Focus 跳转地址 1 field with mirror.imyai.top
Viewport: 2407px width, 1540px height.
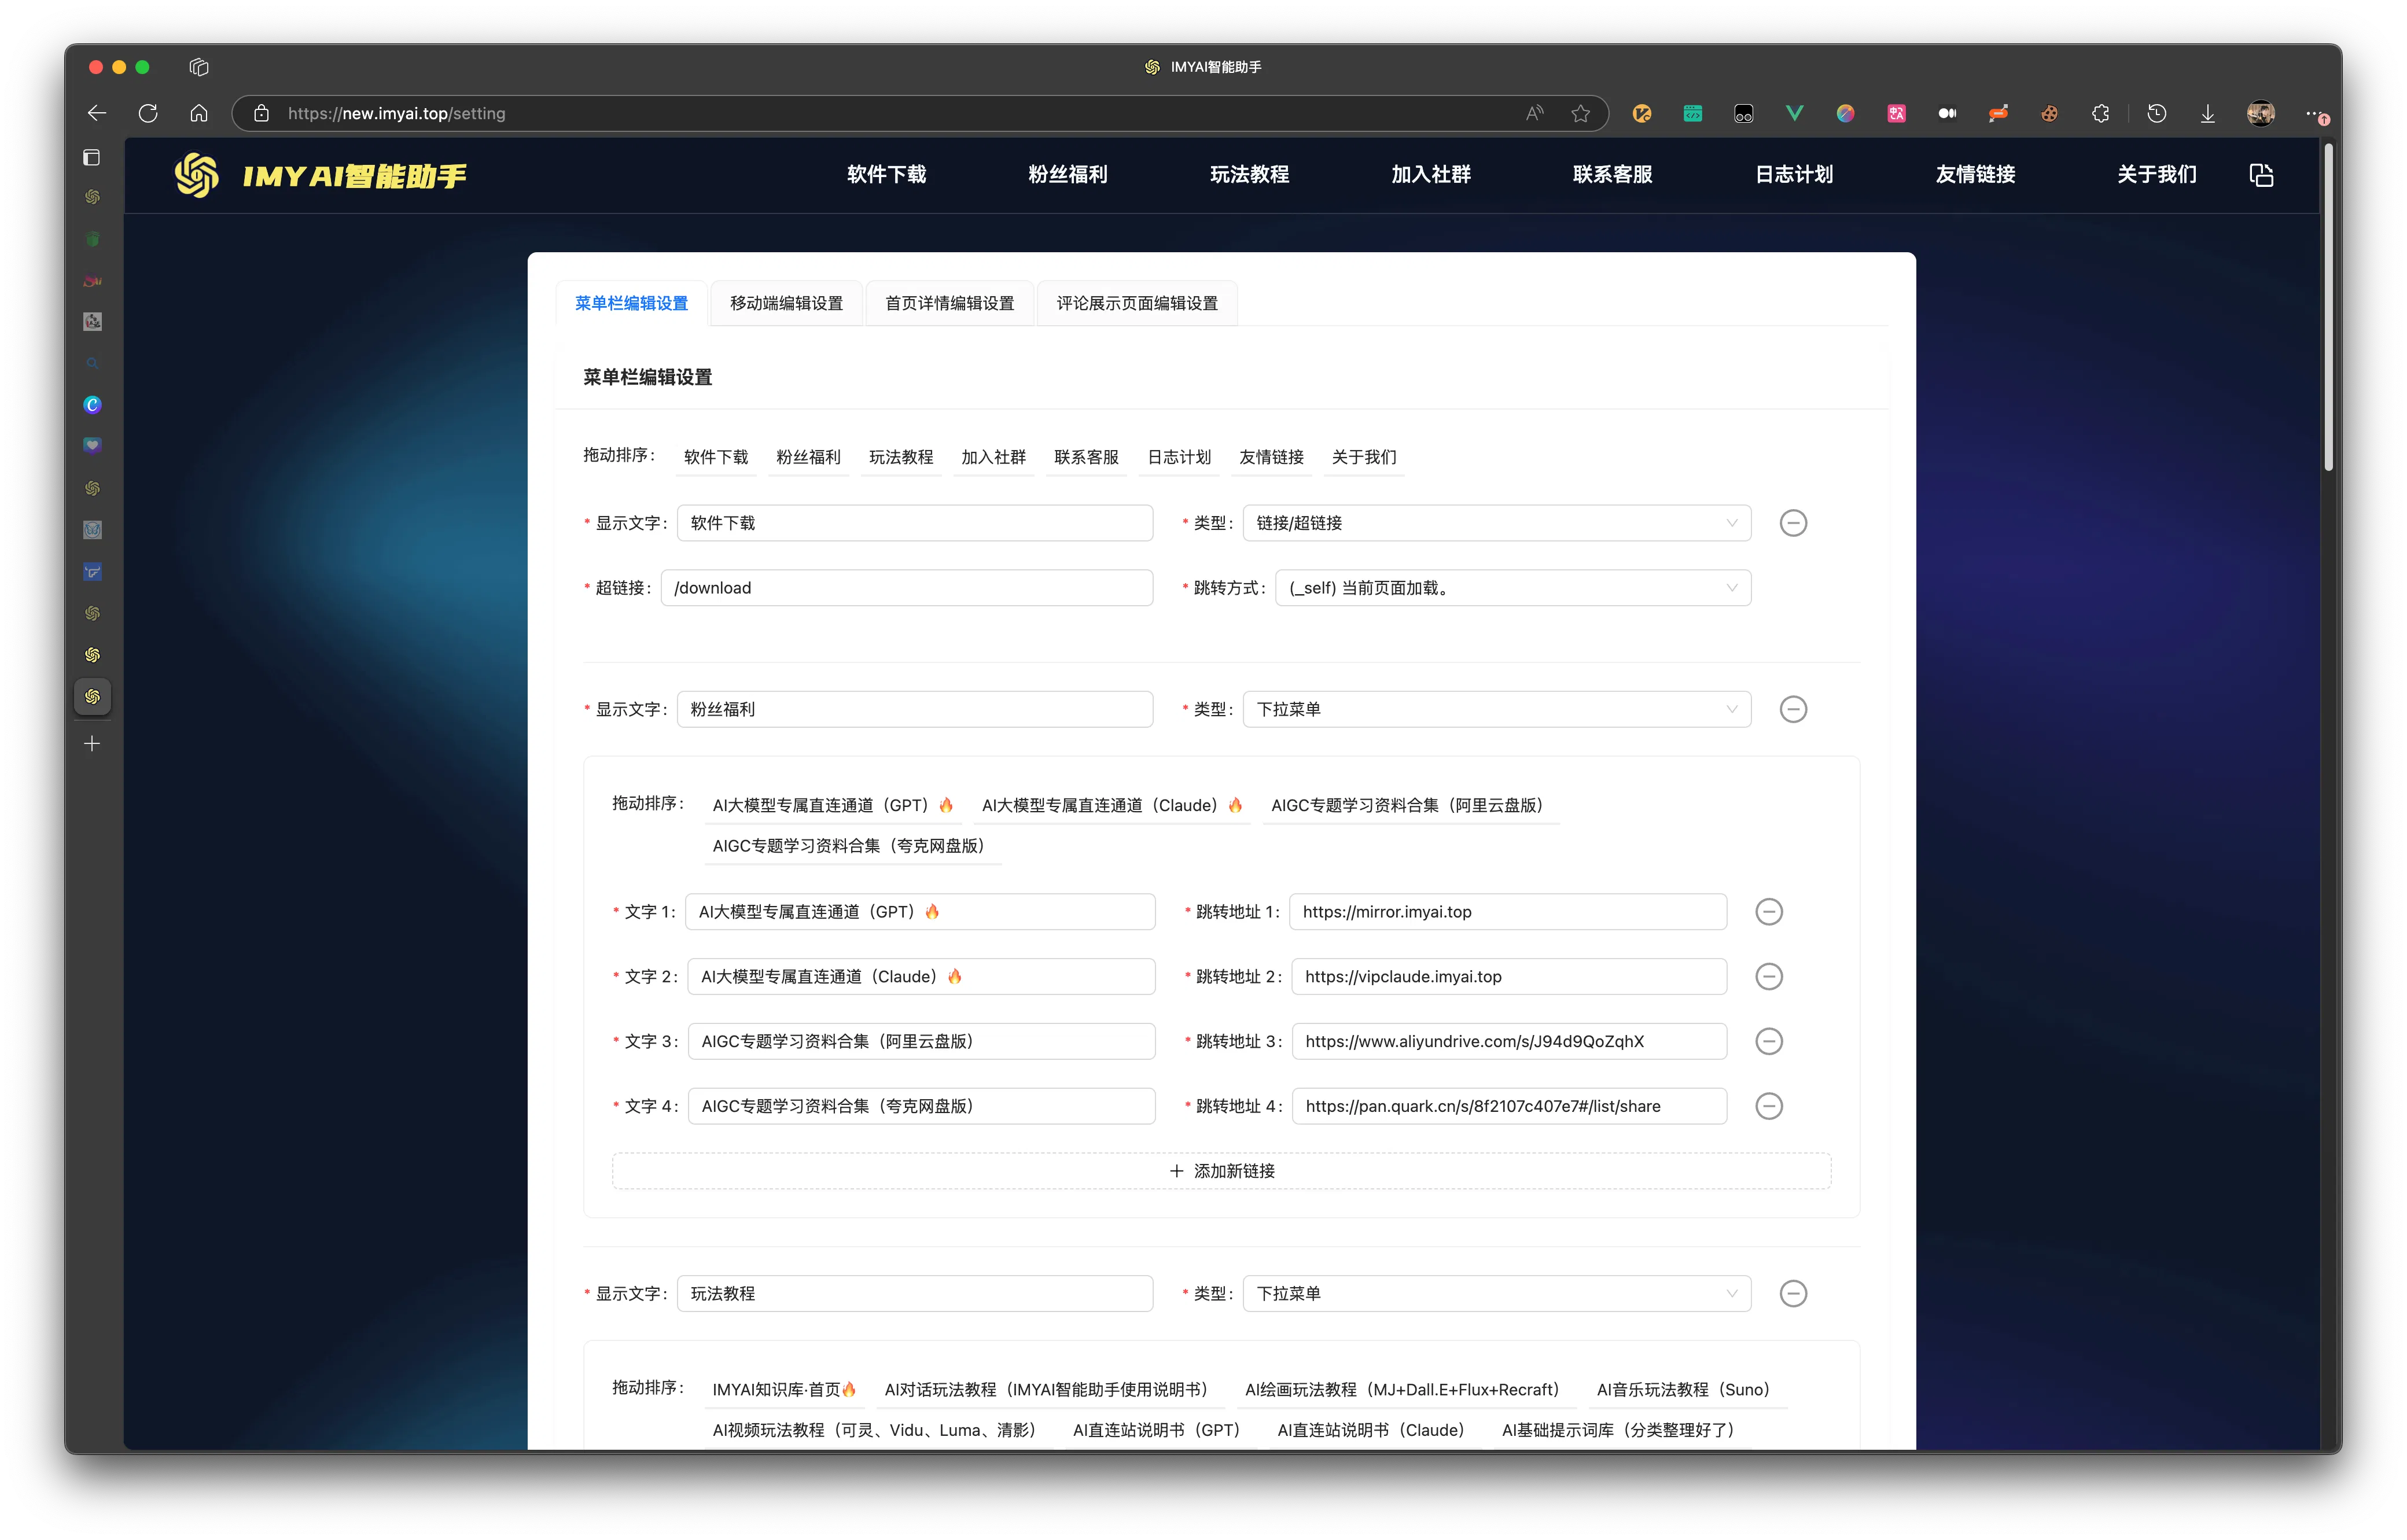[1507, 911]
